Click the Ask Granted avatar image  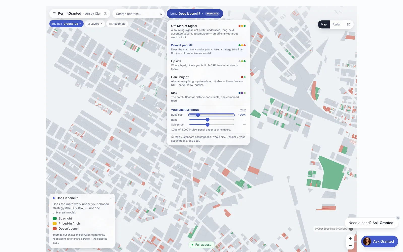tap(367, 241)
